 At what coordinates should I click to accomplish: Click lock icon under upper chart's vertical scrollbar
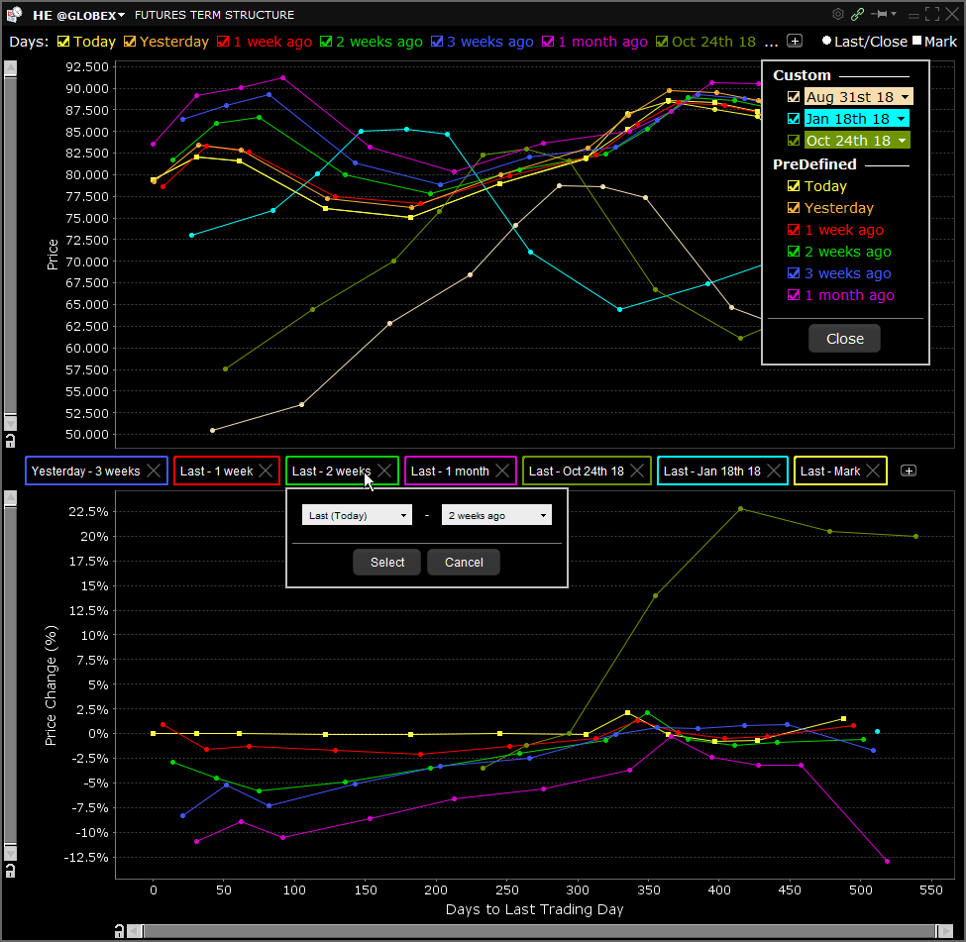[10, 439]
